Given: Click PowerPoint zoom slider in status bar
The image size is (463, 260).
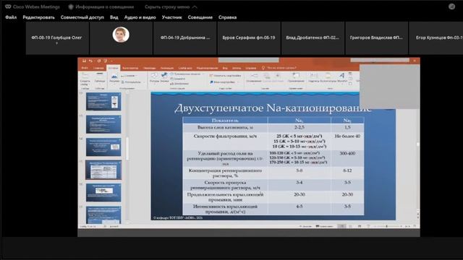Looking at the screenshot, I should [x=388, y=226].
